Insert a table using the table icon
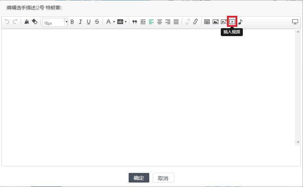This screenshot has width=303, height=187. tap(207, 22)
